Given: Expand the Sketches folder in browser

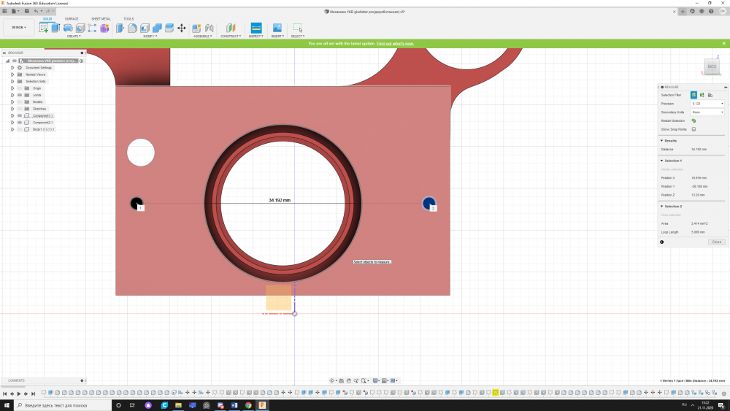Looking at the screenshot, I should (x=12, y=109).
